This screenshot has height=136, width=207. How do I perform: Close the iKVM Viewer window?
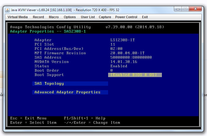195,9
